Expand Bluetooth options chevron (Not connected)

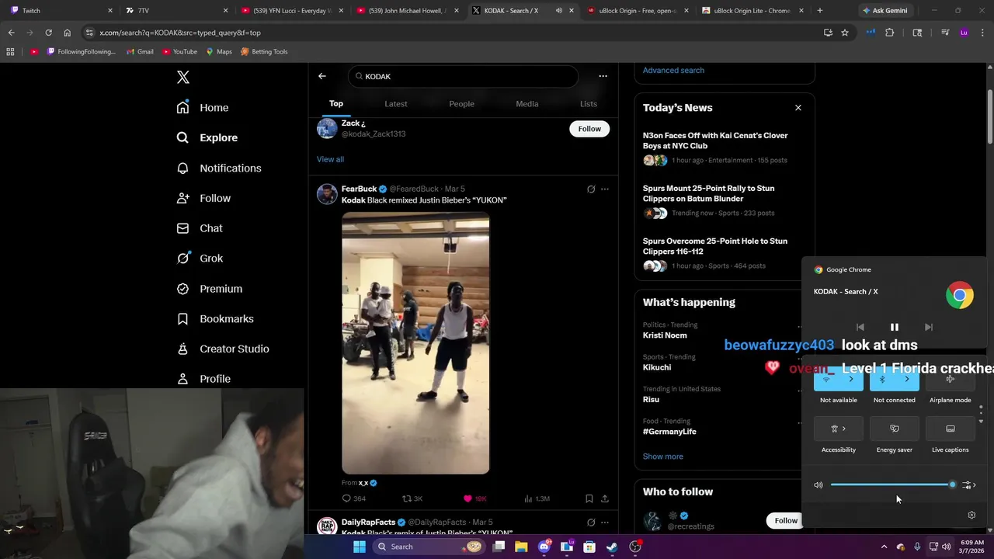(x=907, y=380)
